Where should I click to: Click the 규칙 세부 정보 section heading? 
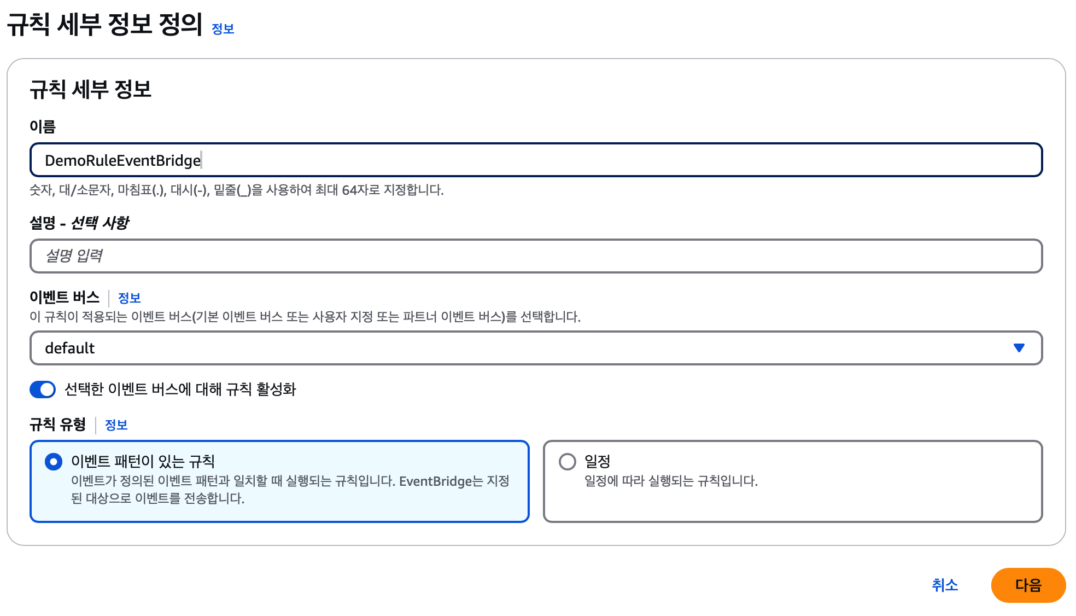[x=91, y=89]
